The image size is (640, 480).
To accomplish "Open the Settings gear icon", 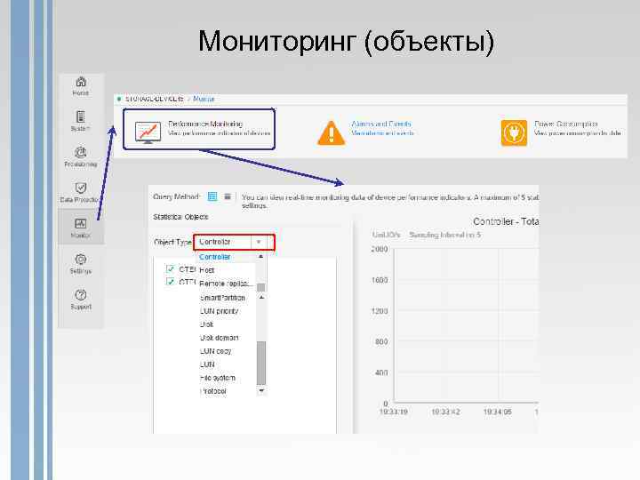I will coord(81,260).
